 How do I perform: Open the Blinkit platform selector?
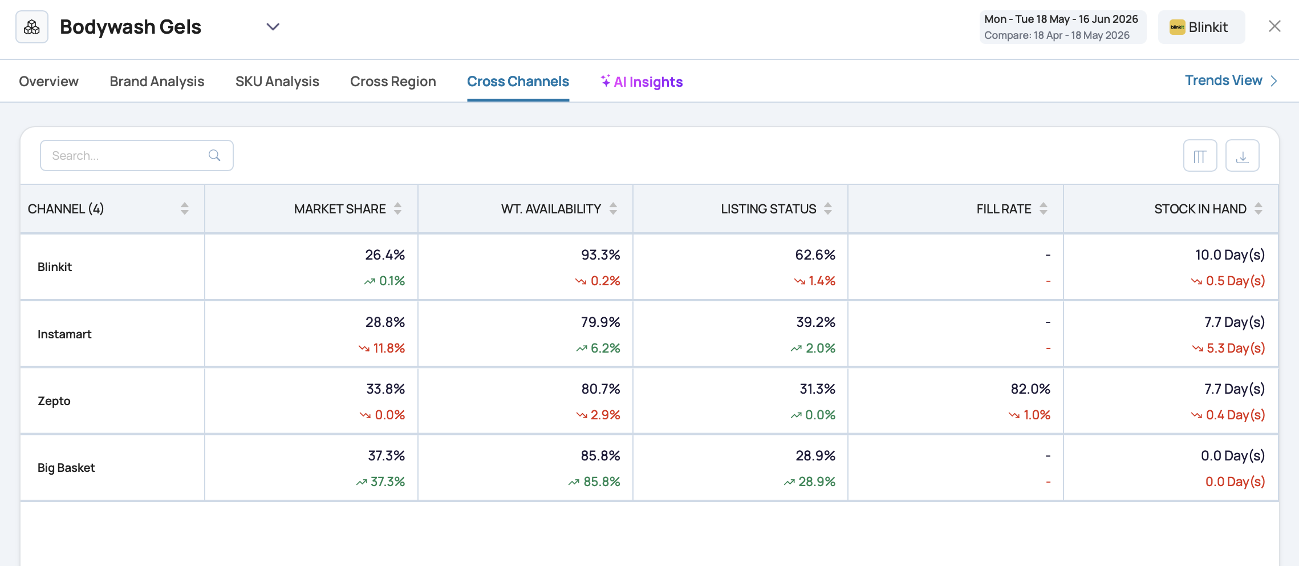pos(1201,27)
